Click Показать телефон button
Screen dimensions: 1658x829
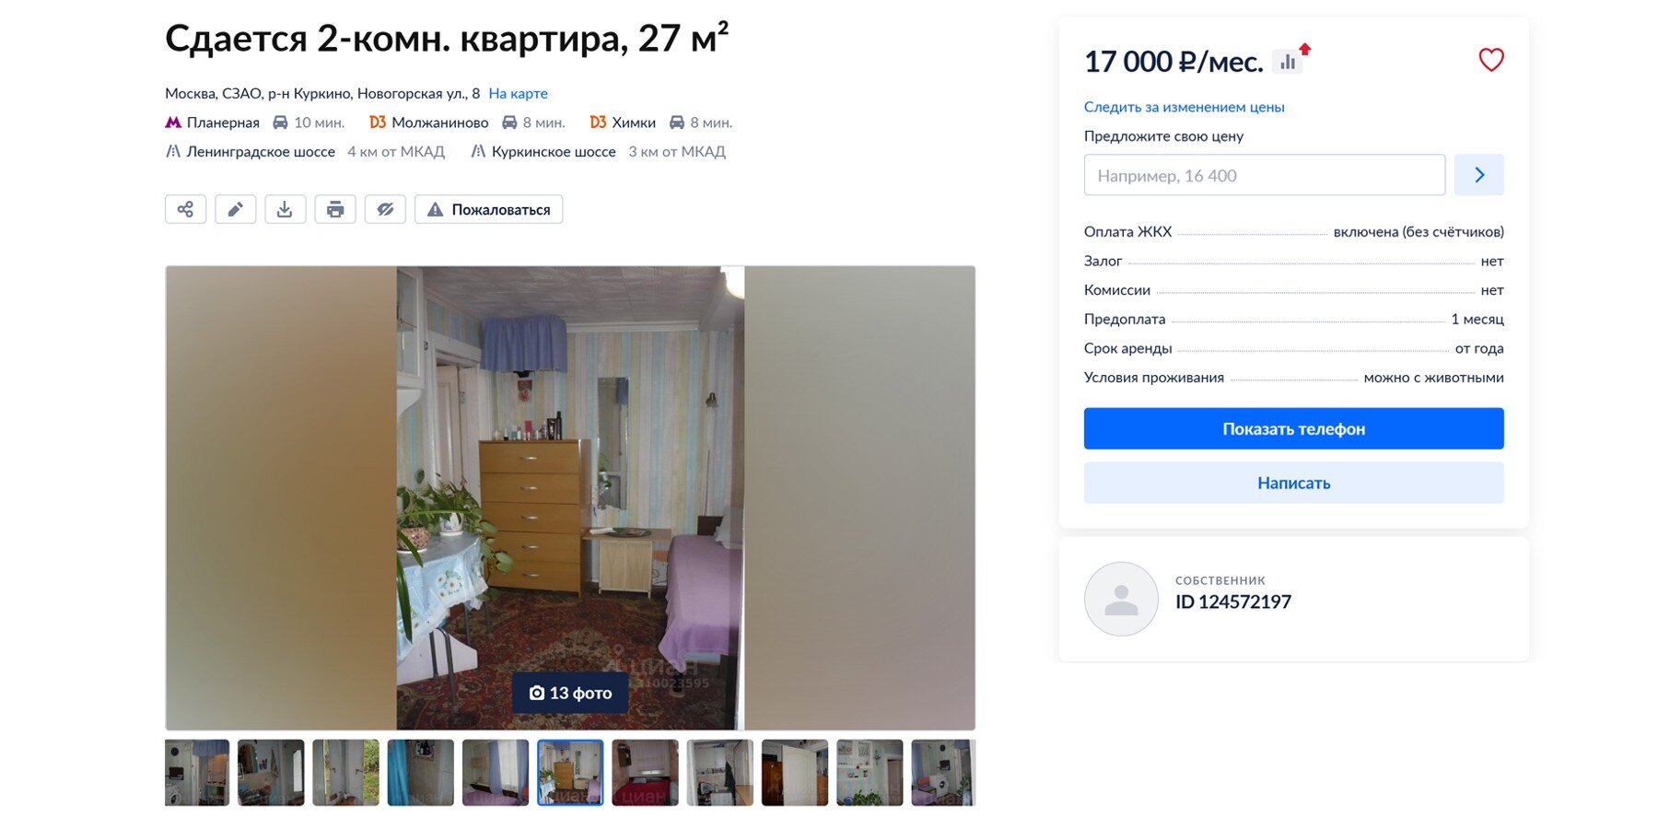pyautogui.click(x=1293, y=428)
